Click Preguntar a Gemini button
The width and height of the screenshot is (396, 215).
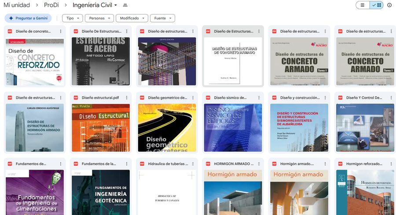[28, 18]
